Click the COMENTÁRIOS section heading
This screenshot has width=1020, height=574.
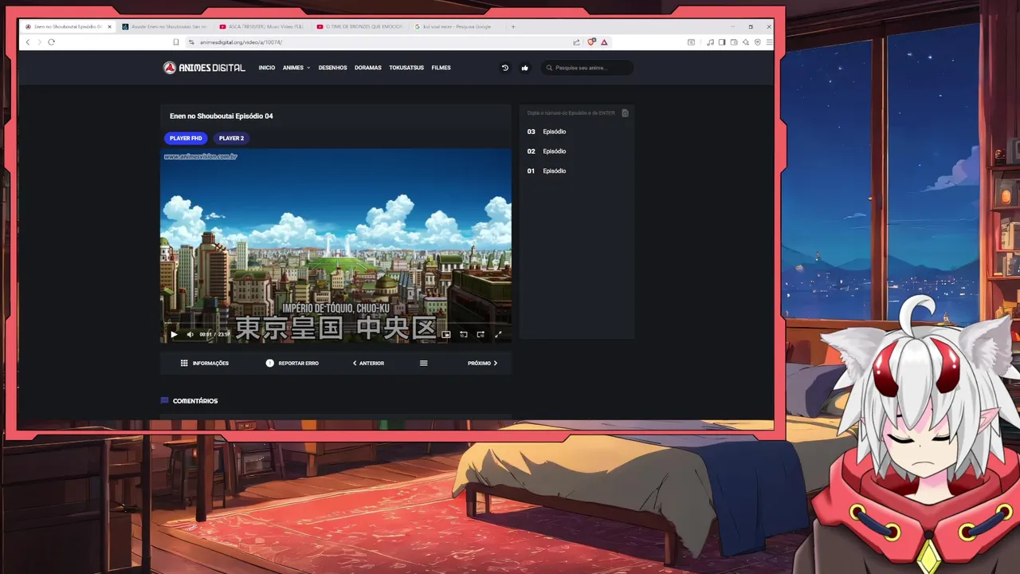pos(195,401)
